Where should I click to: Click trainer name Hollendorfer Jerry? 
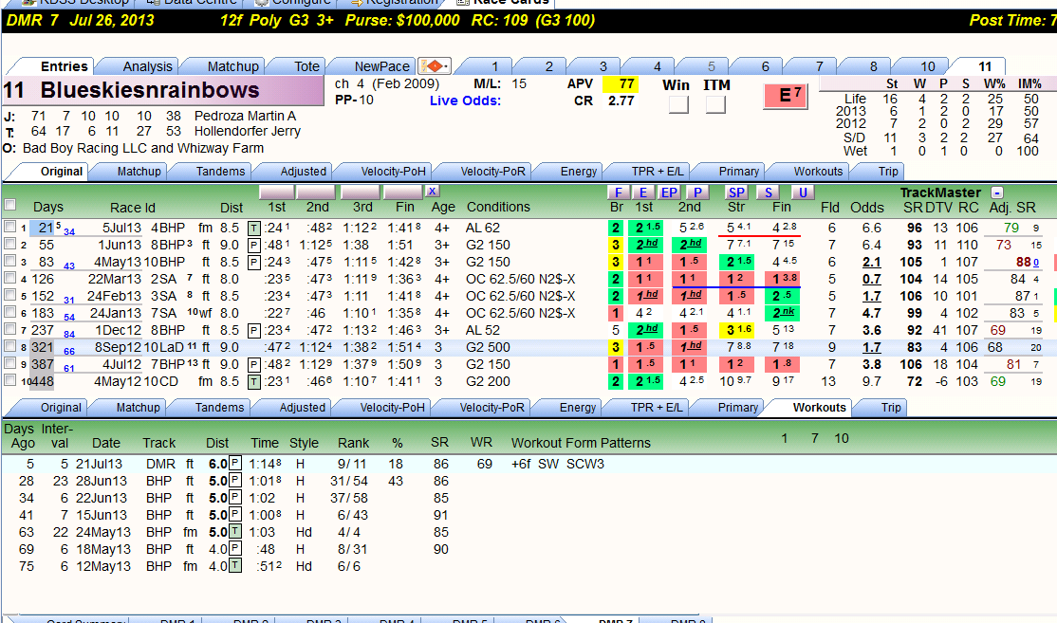248,132
